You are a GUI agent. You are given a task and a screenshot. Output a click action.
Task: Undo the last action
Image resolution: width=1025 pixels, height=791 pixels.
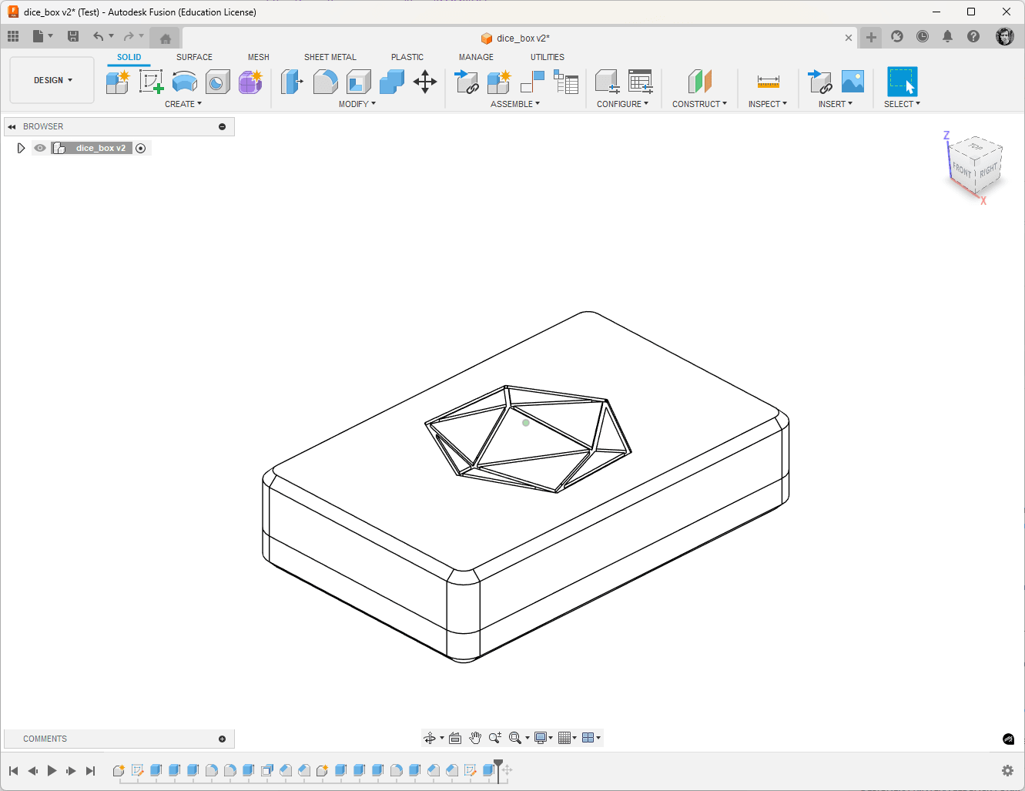coord(98,36)
